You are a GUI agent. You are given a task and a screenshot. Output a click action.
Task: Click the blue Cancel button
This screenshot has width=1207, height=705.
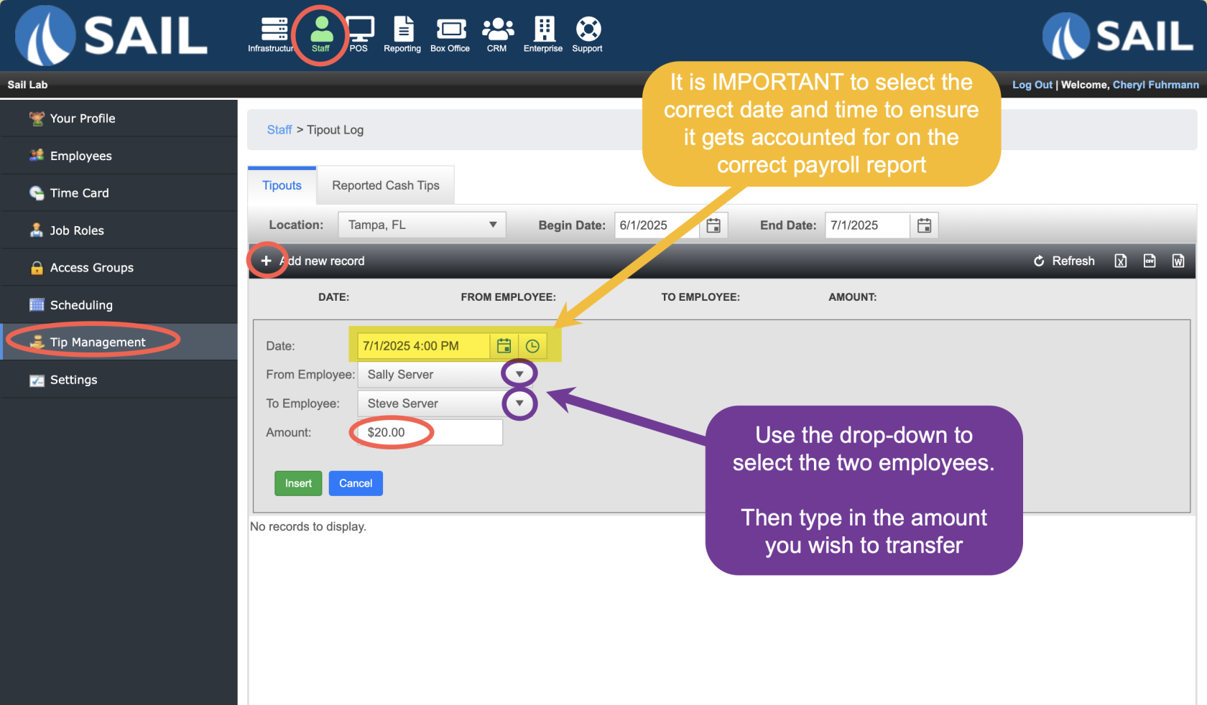click(x=356, y=483)
